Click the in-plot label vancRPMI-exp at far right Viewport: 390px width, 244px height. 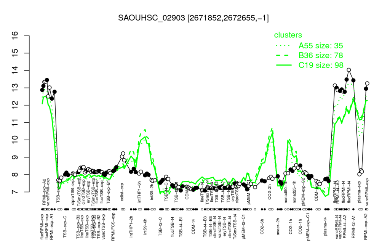tap(368, 192)
